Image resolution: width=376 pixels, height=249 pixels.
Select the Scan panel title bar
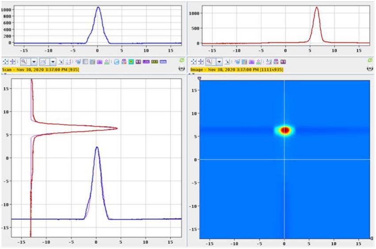[x=41, y=70]
